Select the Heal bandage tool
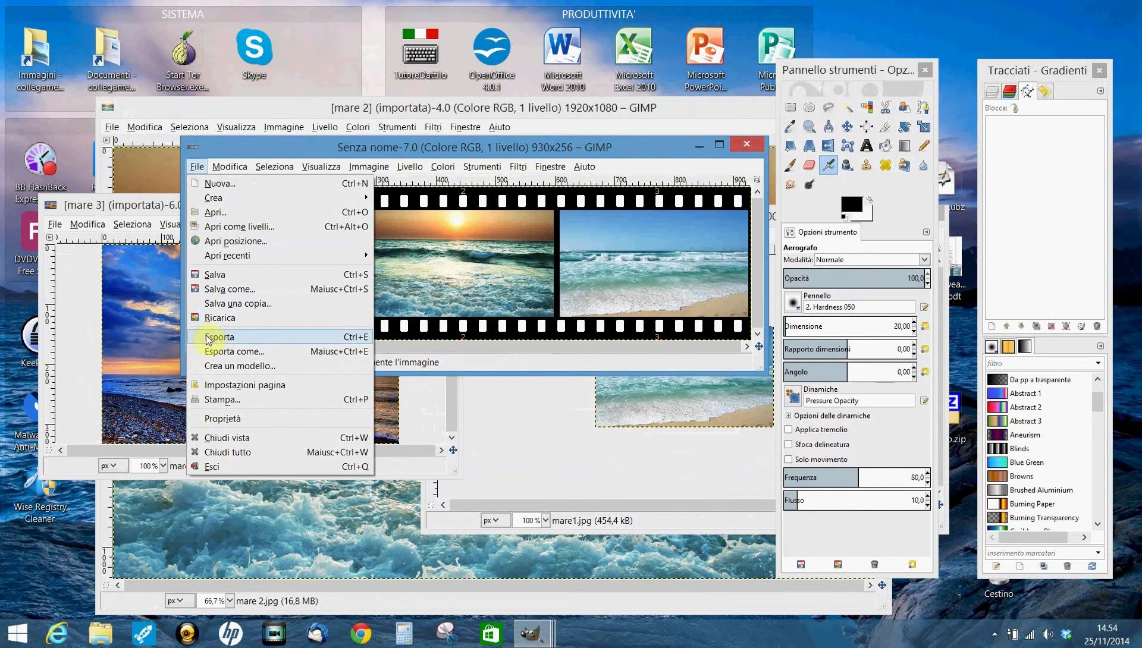Viewport: 1142px width, 648px height. 886,165
